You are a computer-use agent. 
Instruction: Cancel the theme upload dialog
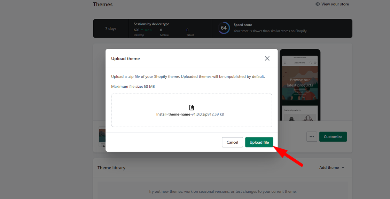point(232,142)
